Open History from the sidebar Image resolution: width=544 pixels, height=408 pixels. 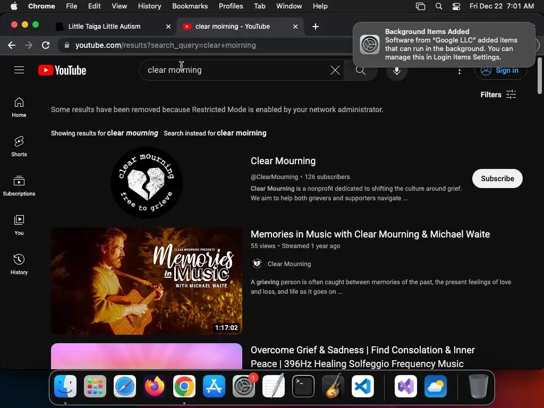tap(19, 265)
